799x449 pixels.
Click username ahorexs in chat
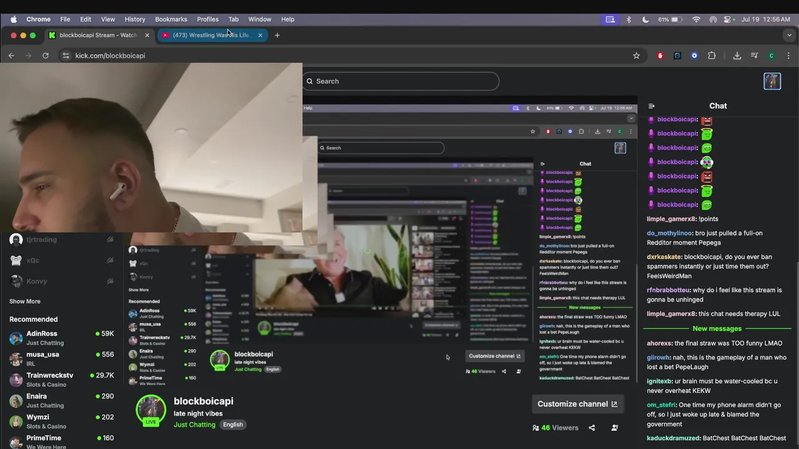tap(659, 343)
